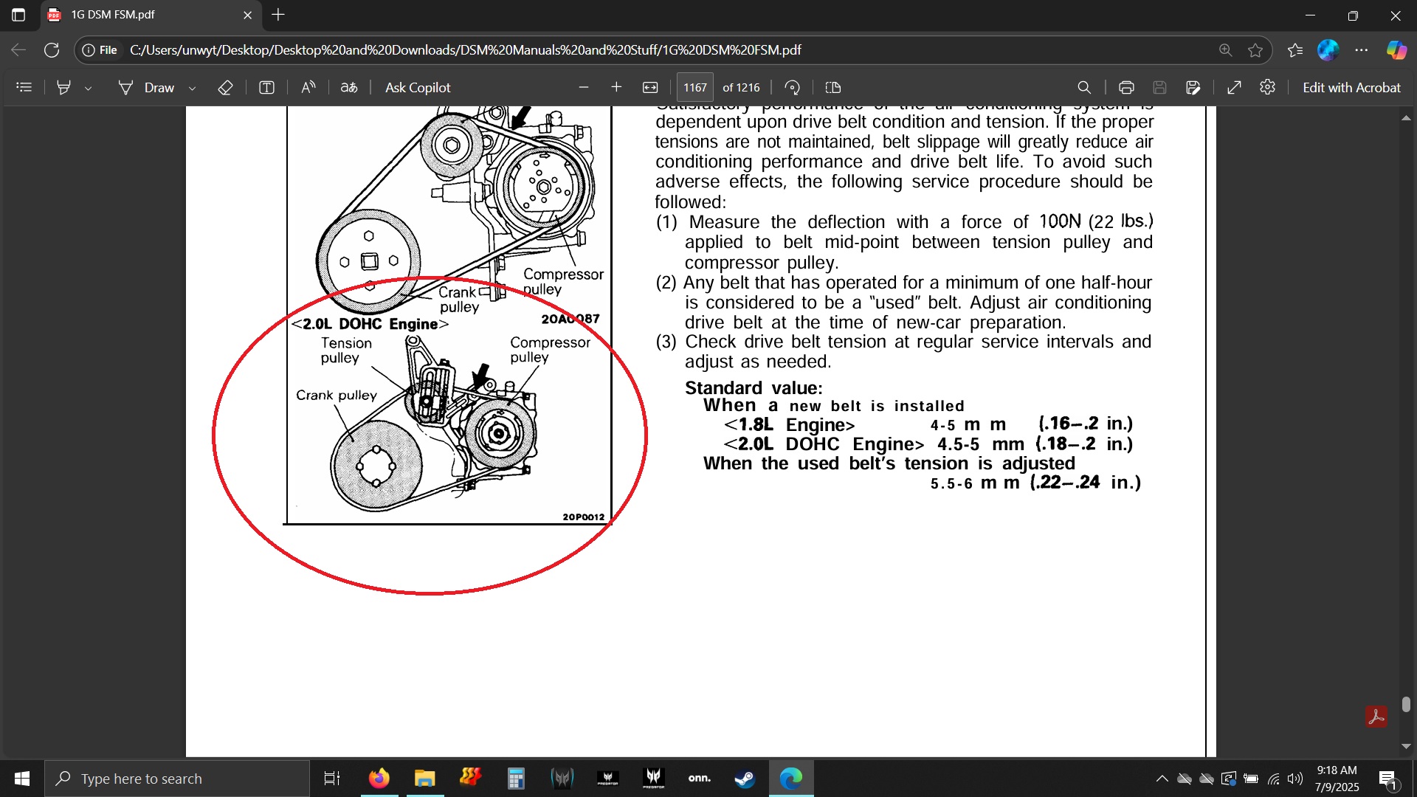Screen dimensions: 1417x797
Task: Search within the PDF document
Action: tap(1084, 87)
